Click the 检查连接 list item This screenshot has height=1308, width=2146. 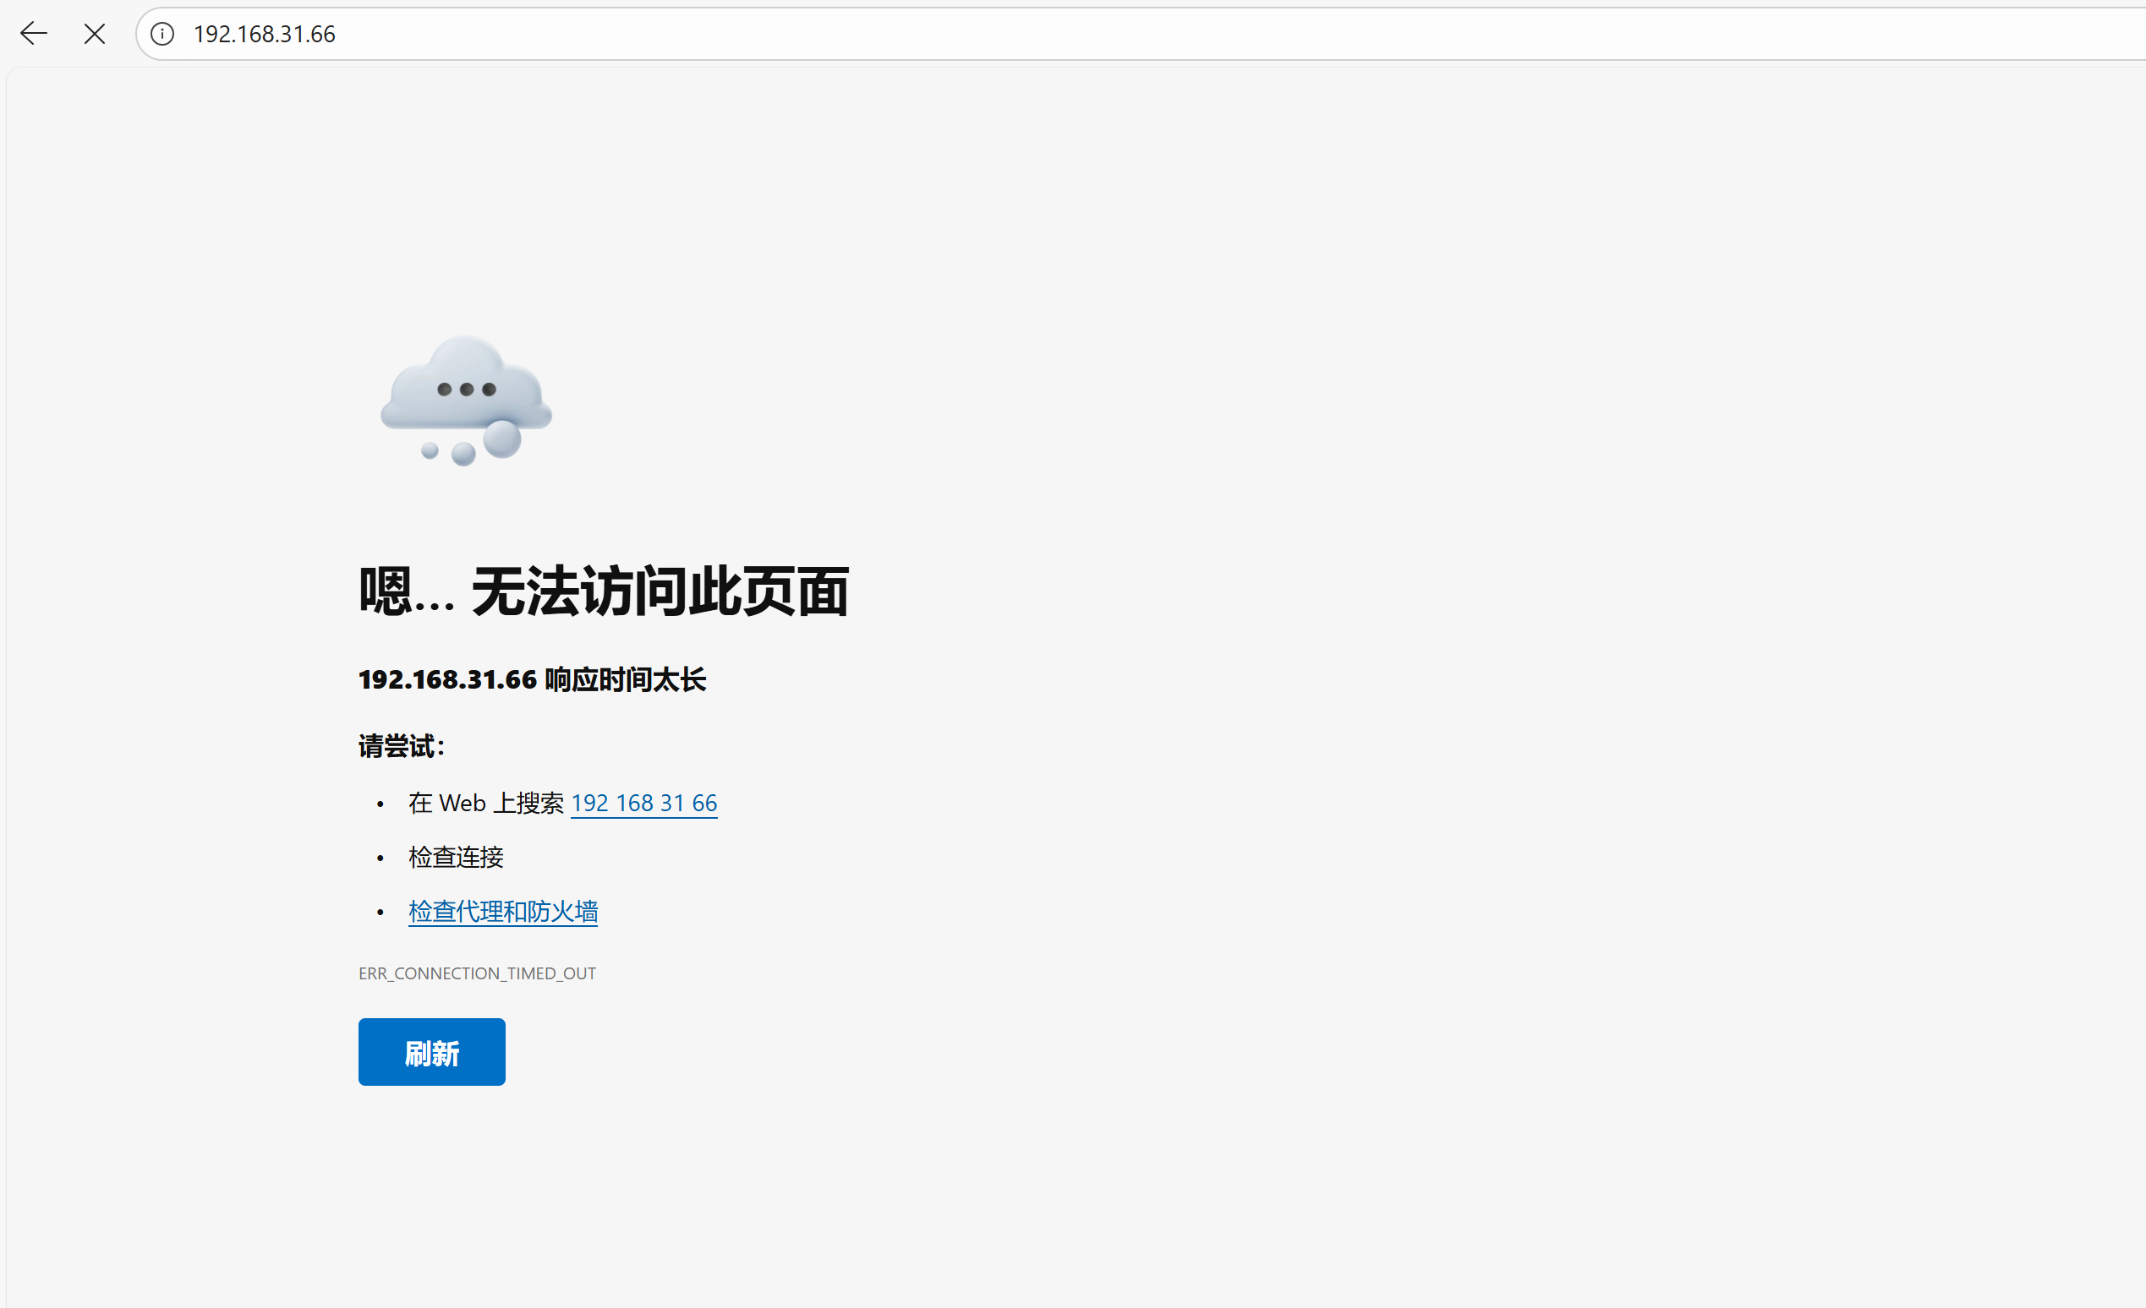coord(456,857)
